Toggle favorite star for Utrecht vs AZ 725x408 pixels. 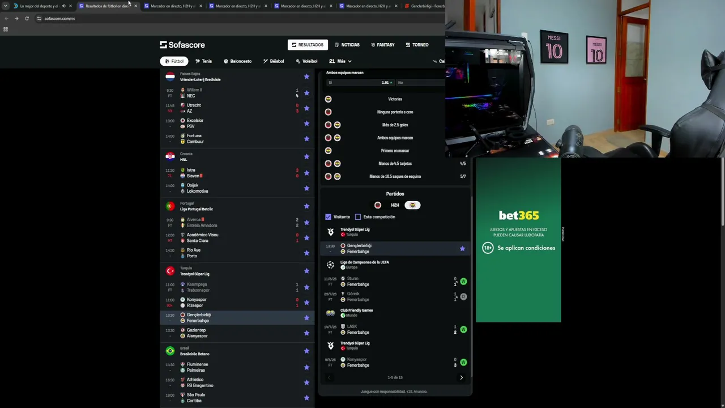coord(306,108)
